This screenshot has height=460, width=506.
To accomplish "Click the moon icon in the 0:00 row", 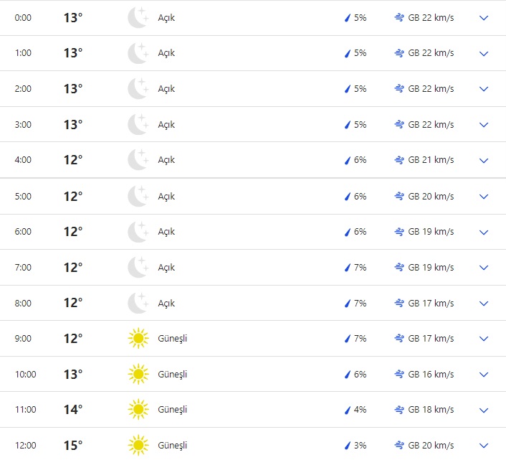I will point(138,18).
